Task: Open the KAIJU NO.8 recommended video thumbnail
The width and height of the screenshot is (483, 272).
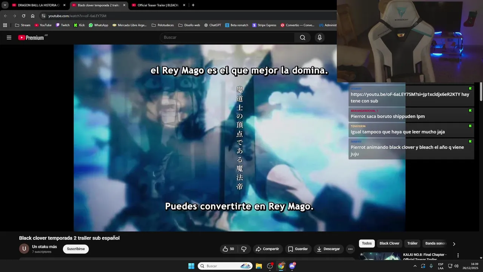Action: click(380, 256)
